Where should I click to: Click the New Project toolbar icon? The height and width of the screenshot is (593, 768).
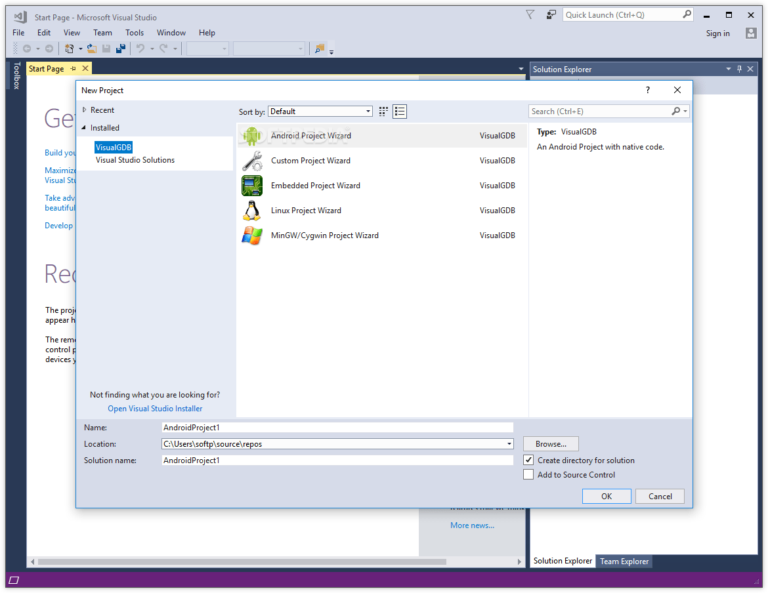[70, 49]
